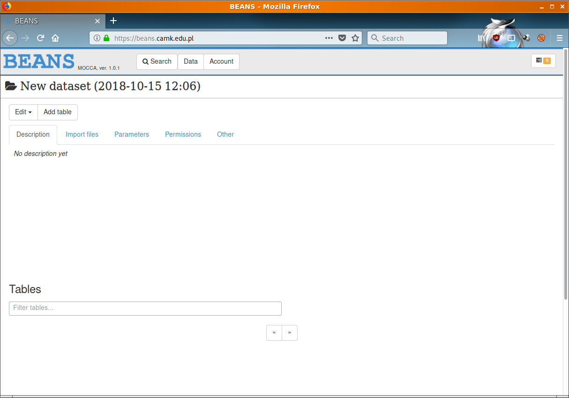Bookmark this page with the star icon
This screenshot has width=569, height=398.
click(x=355, y=38)
